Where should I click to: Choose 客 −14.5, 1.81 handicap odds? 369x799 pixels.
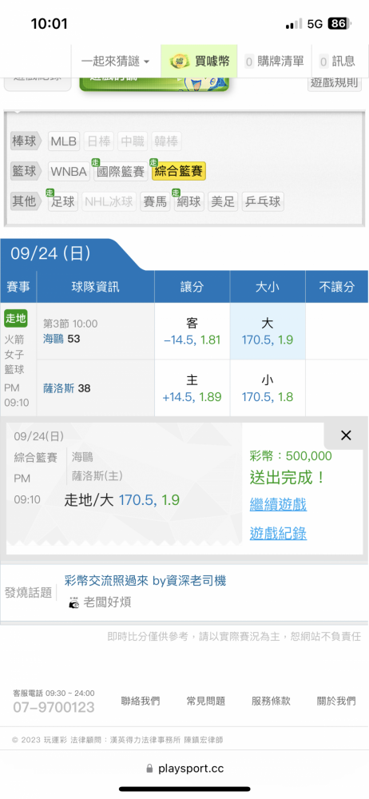point(192,332)
